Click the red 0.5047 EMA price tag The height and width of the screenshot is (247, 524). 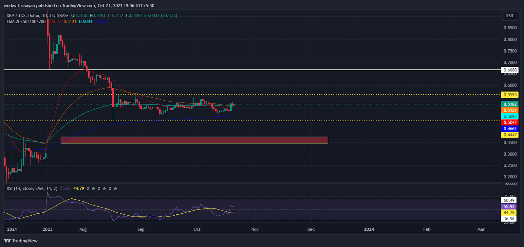pos(510,123)
